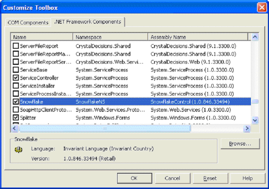The image size is (269, 189).
Task: Tick the ServiceInstaller checkbox
Action: click(x=16, y=86)
